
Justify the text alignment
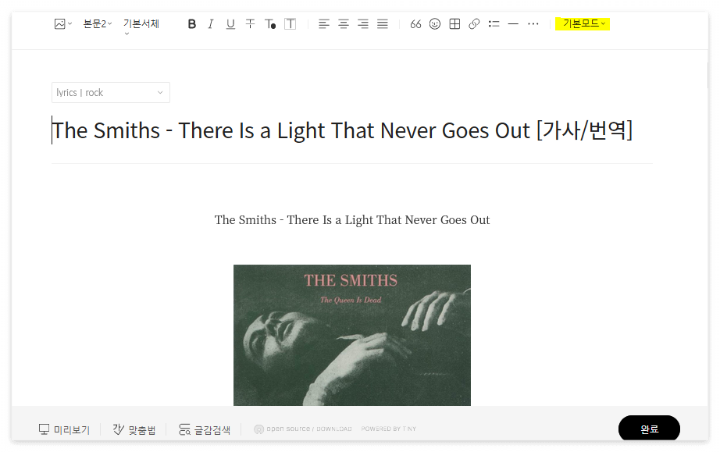tap(383, 24)
